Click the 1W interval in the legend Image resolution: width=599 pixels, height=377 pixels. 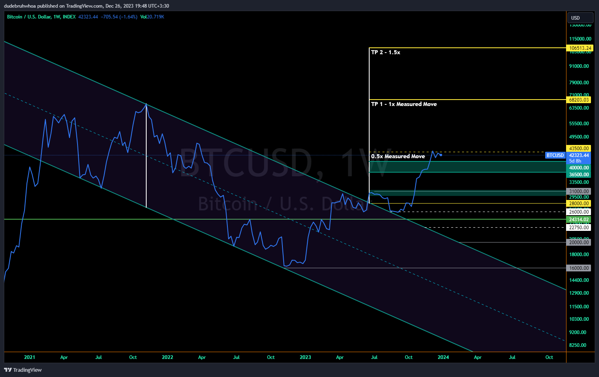[x=57, y=17]
